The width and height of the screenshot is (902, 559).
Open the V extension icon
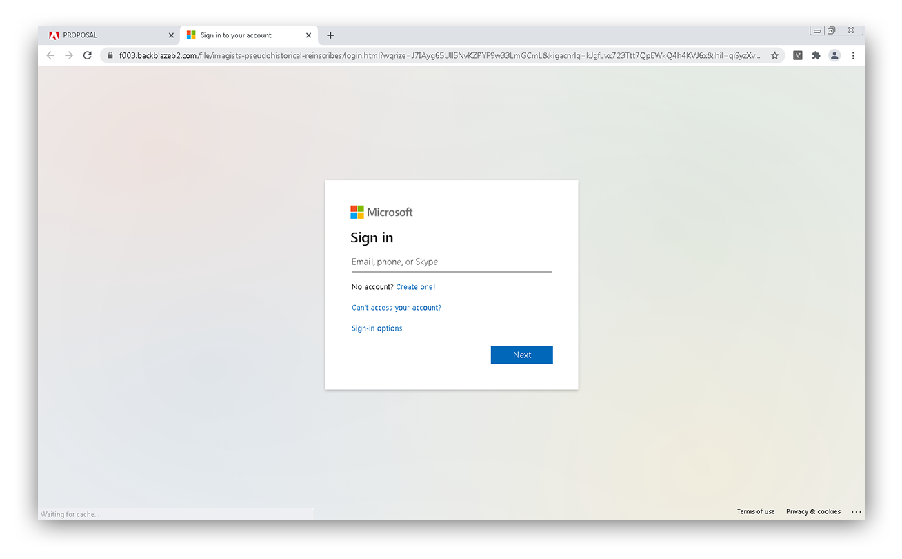(x=798, y=55)
